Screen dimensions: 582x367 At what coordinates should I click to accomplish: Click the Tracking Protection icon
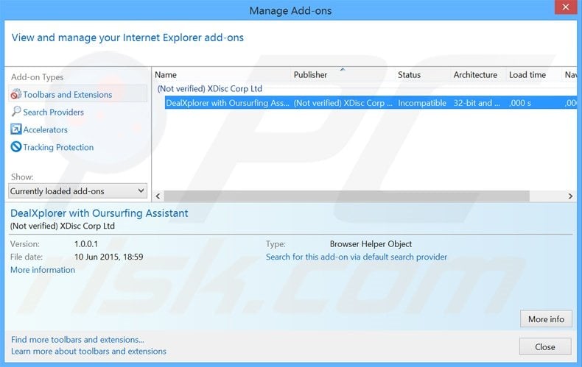click(16, 147)
